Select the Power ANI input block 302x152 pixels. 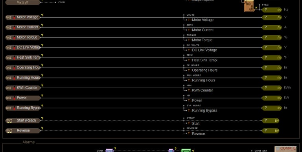(23, 98)
